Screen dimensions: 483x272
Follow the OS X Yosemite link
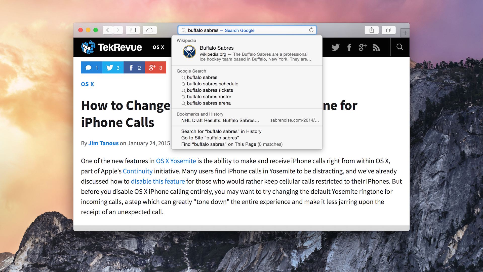176,161
